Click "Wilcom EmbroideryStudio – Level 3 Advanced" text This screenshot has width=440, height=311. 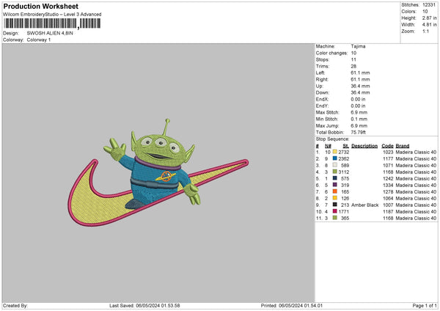pos(52,15)
